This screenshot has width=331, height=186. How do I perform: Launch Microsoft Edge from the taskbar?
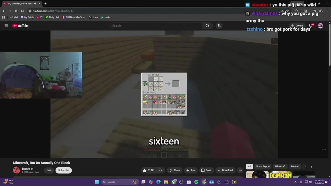(158, 182)
